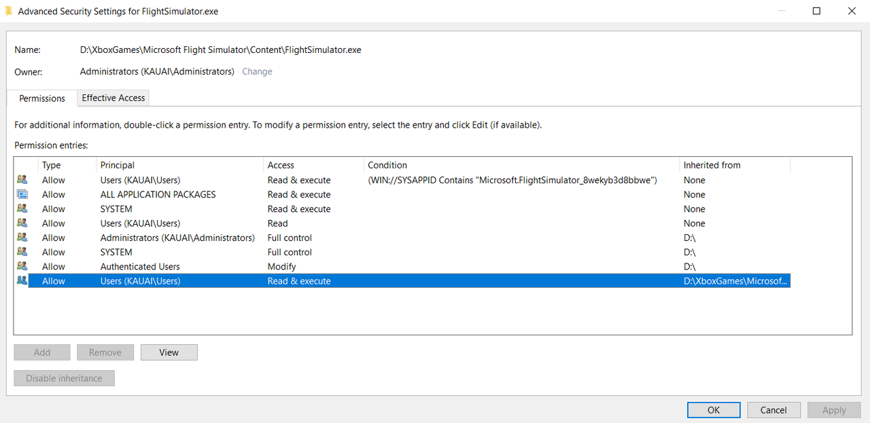Click the D:\XboxGames\Microsof... inherited path
Viewport: 870px width, 423px height.
click(735, 280)
